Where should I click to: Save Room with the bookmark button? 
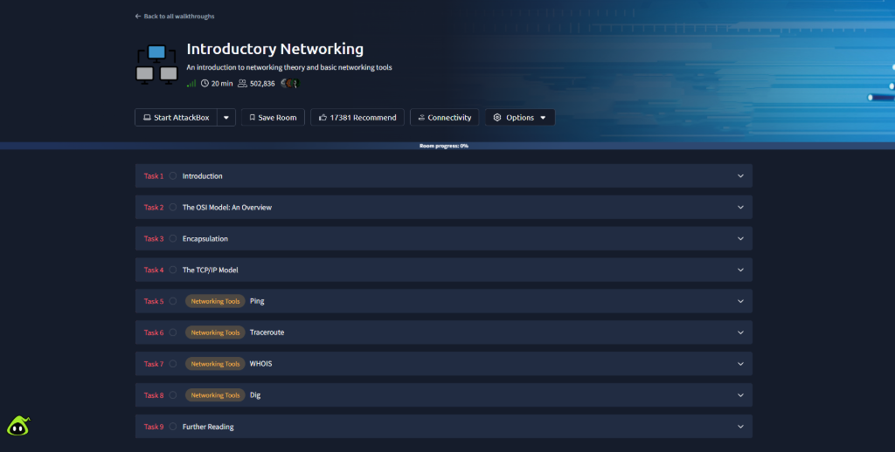273,118
